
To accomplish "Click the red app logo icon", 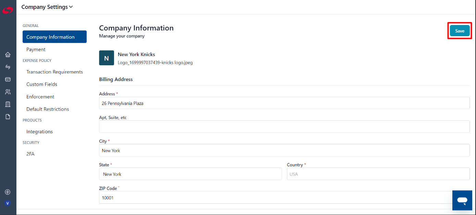I will [x=8, y=10].
